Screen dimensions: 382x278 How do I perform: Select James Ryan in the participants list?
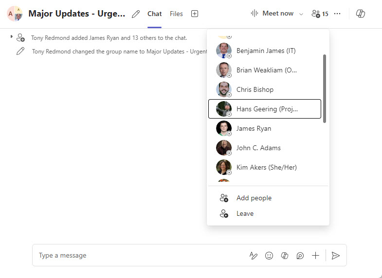[x=265, y=128]
